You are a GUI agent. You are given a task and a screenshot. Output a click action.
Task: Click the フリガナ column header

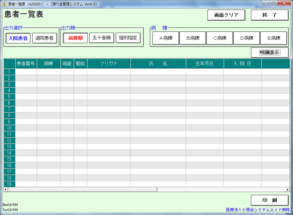[x=109, y=64]
